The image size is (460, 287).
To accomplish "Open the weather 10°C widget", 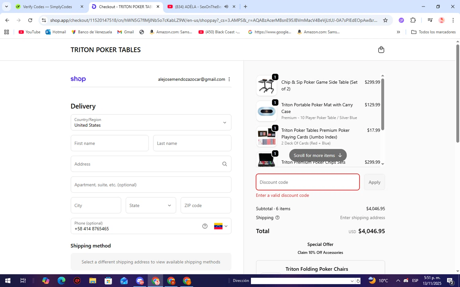I will pos(378,281).
